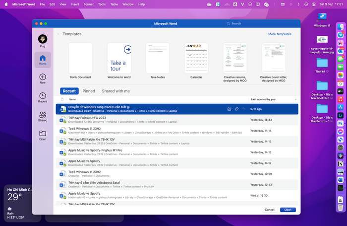Select Apple Music vs Spotify opened Wed 16:30
The image size is (347, 226).
[x=177, y=196]
